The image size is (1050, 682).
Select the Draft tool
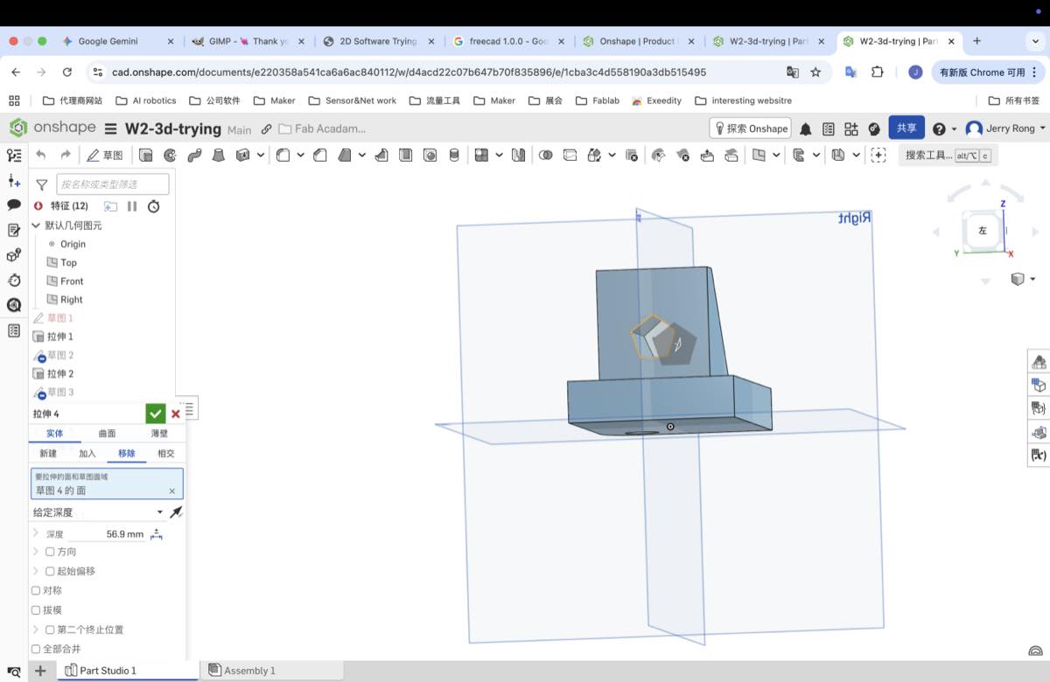pos(345,155)
